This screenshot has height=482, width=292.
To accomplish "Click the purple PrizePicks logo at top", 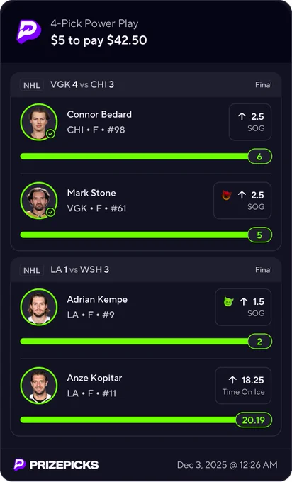I will click(28, 31).
